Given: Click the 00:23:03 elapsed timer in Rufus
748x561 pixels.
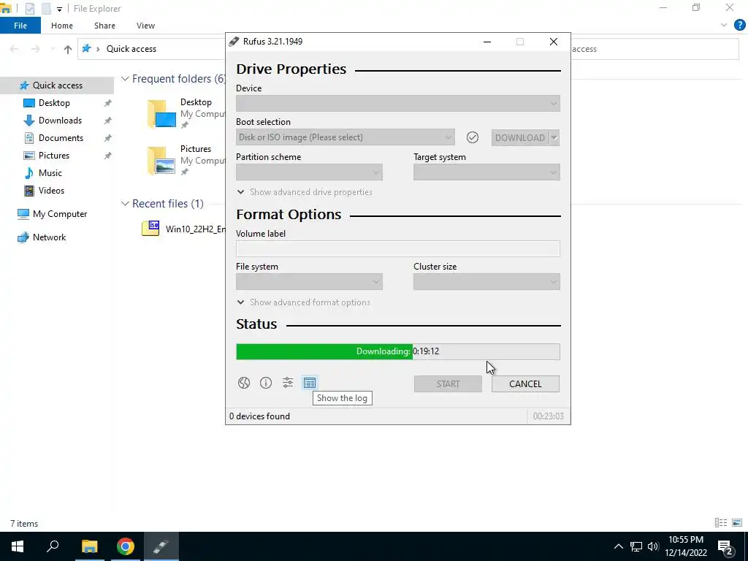Looking at the screenshot, I should [548, 416].
